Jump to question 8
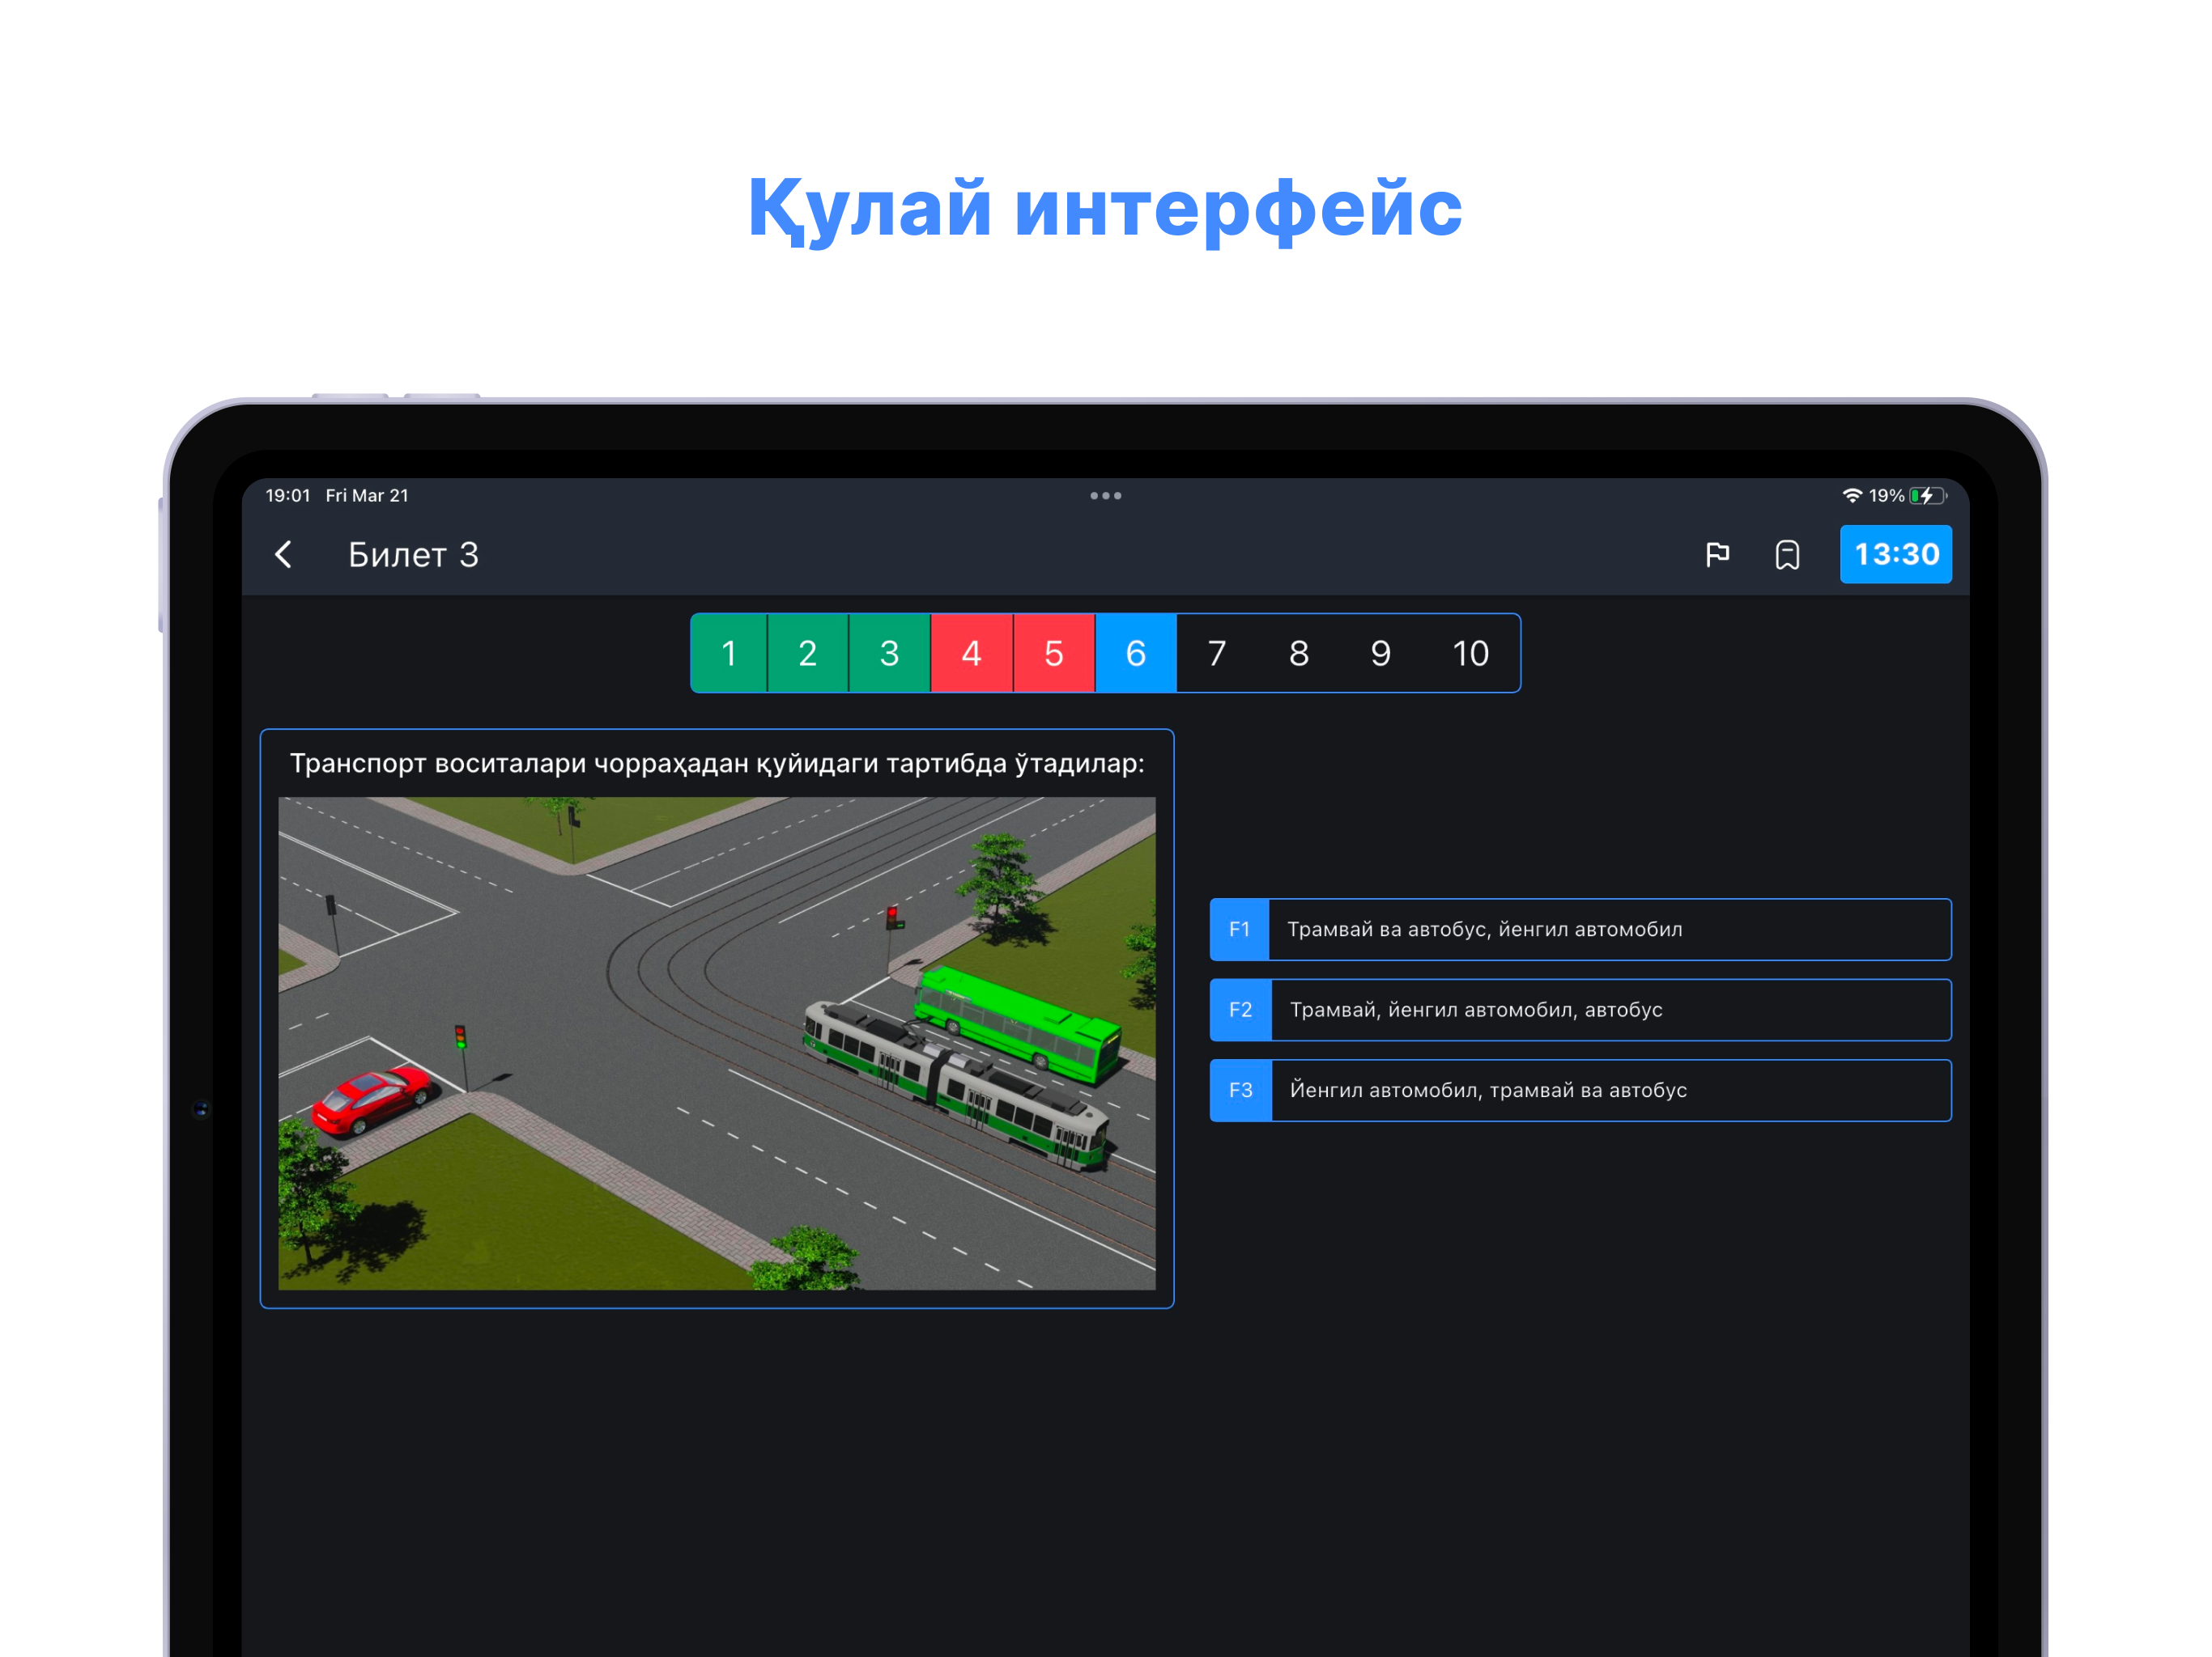This screenshot has height=1657, width=2212. coord(1299,654)
